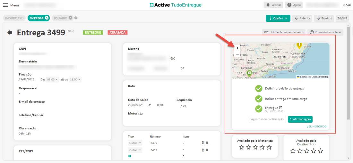
Task: Click Sair to log out
Action: (347, 5)
